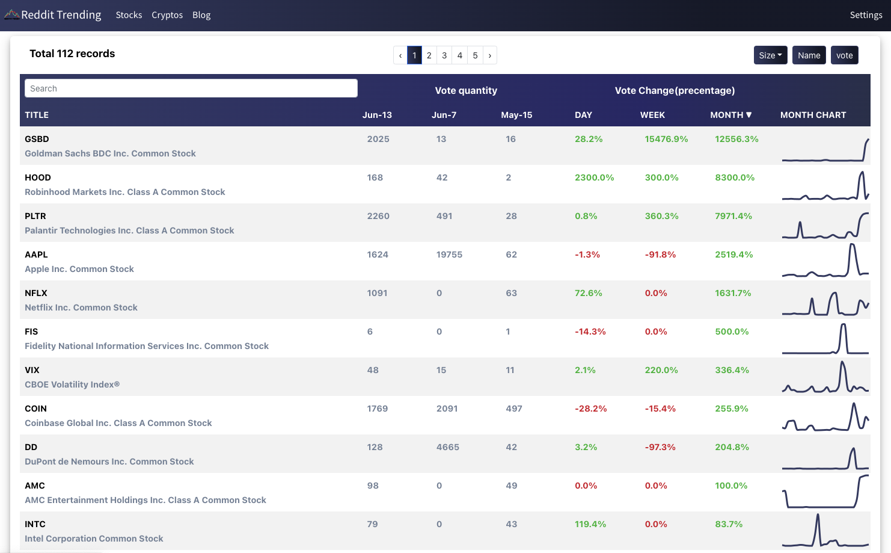Go to next page arrow

490,55
